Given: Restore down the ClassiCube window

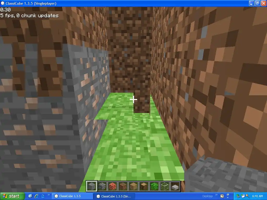Looking at the screenshot, I should click(257, 3).
